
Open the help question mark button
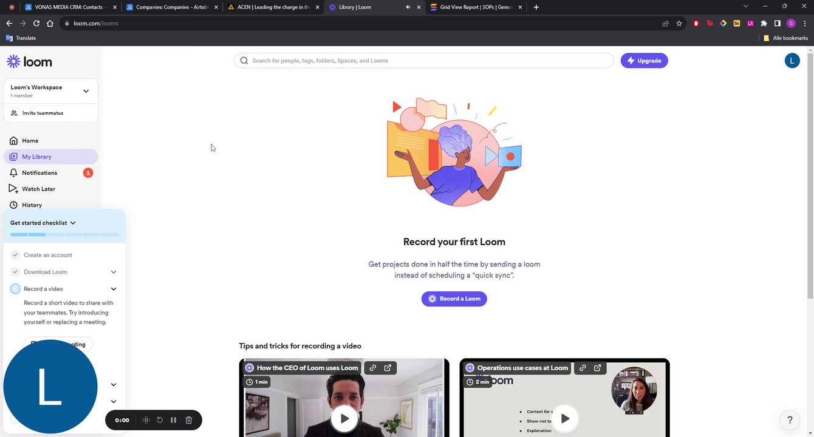[x=790, y=420]
